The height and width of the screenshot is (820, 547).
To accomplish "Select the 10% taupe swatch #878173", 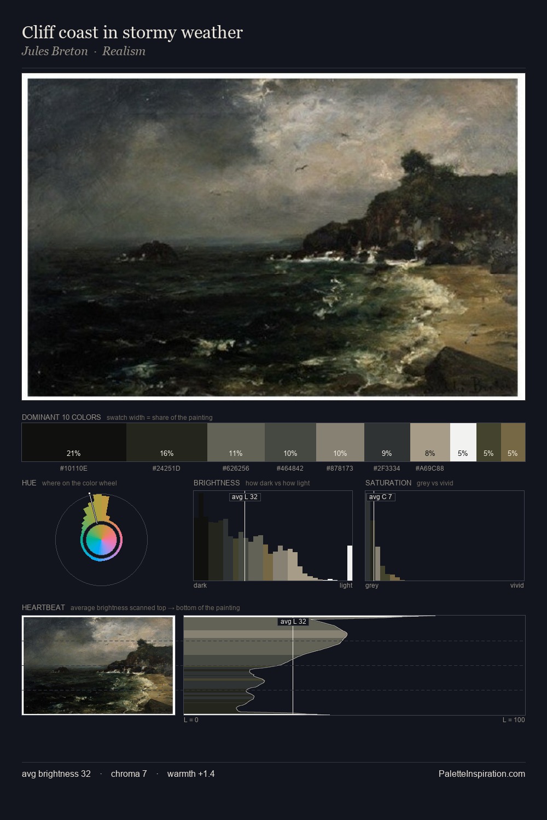I will (340, 442).
